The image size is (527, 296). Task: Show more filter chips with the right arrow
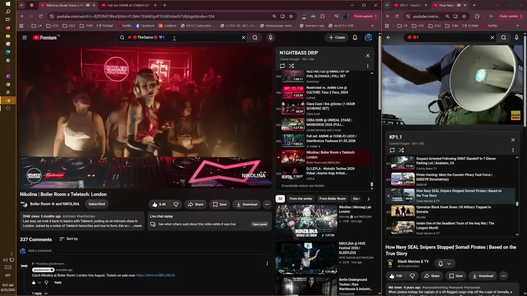click(368, 199)
